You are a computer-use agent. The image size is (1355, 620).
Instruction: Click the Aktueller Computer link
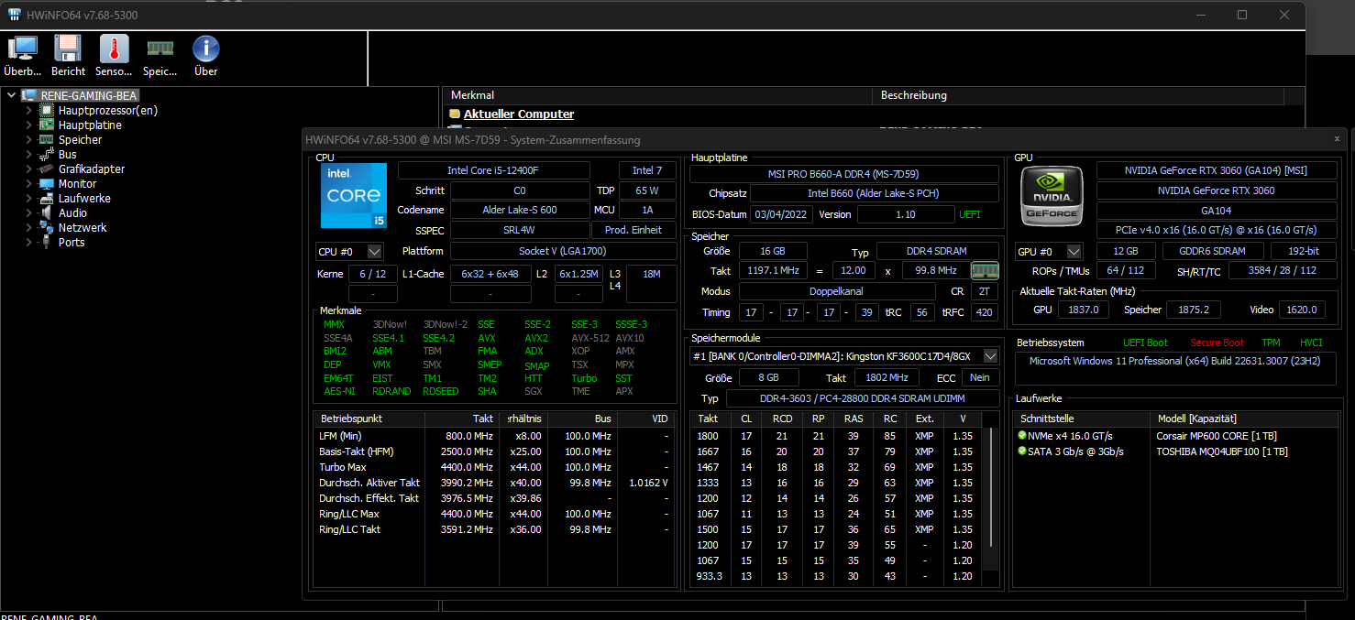tap(519, 114)
